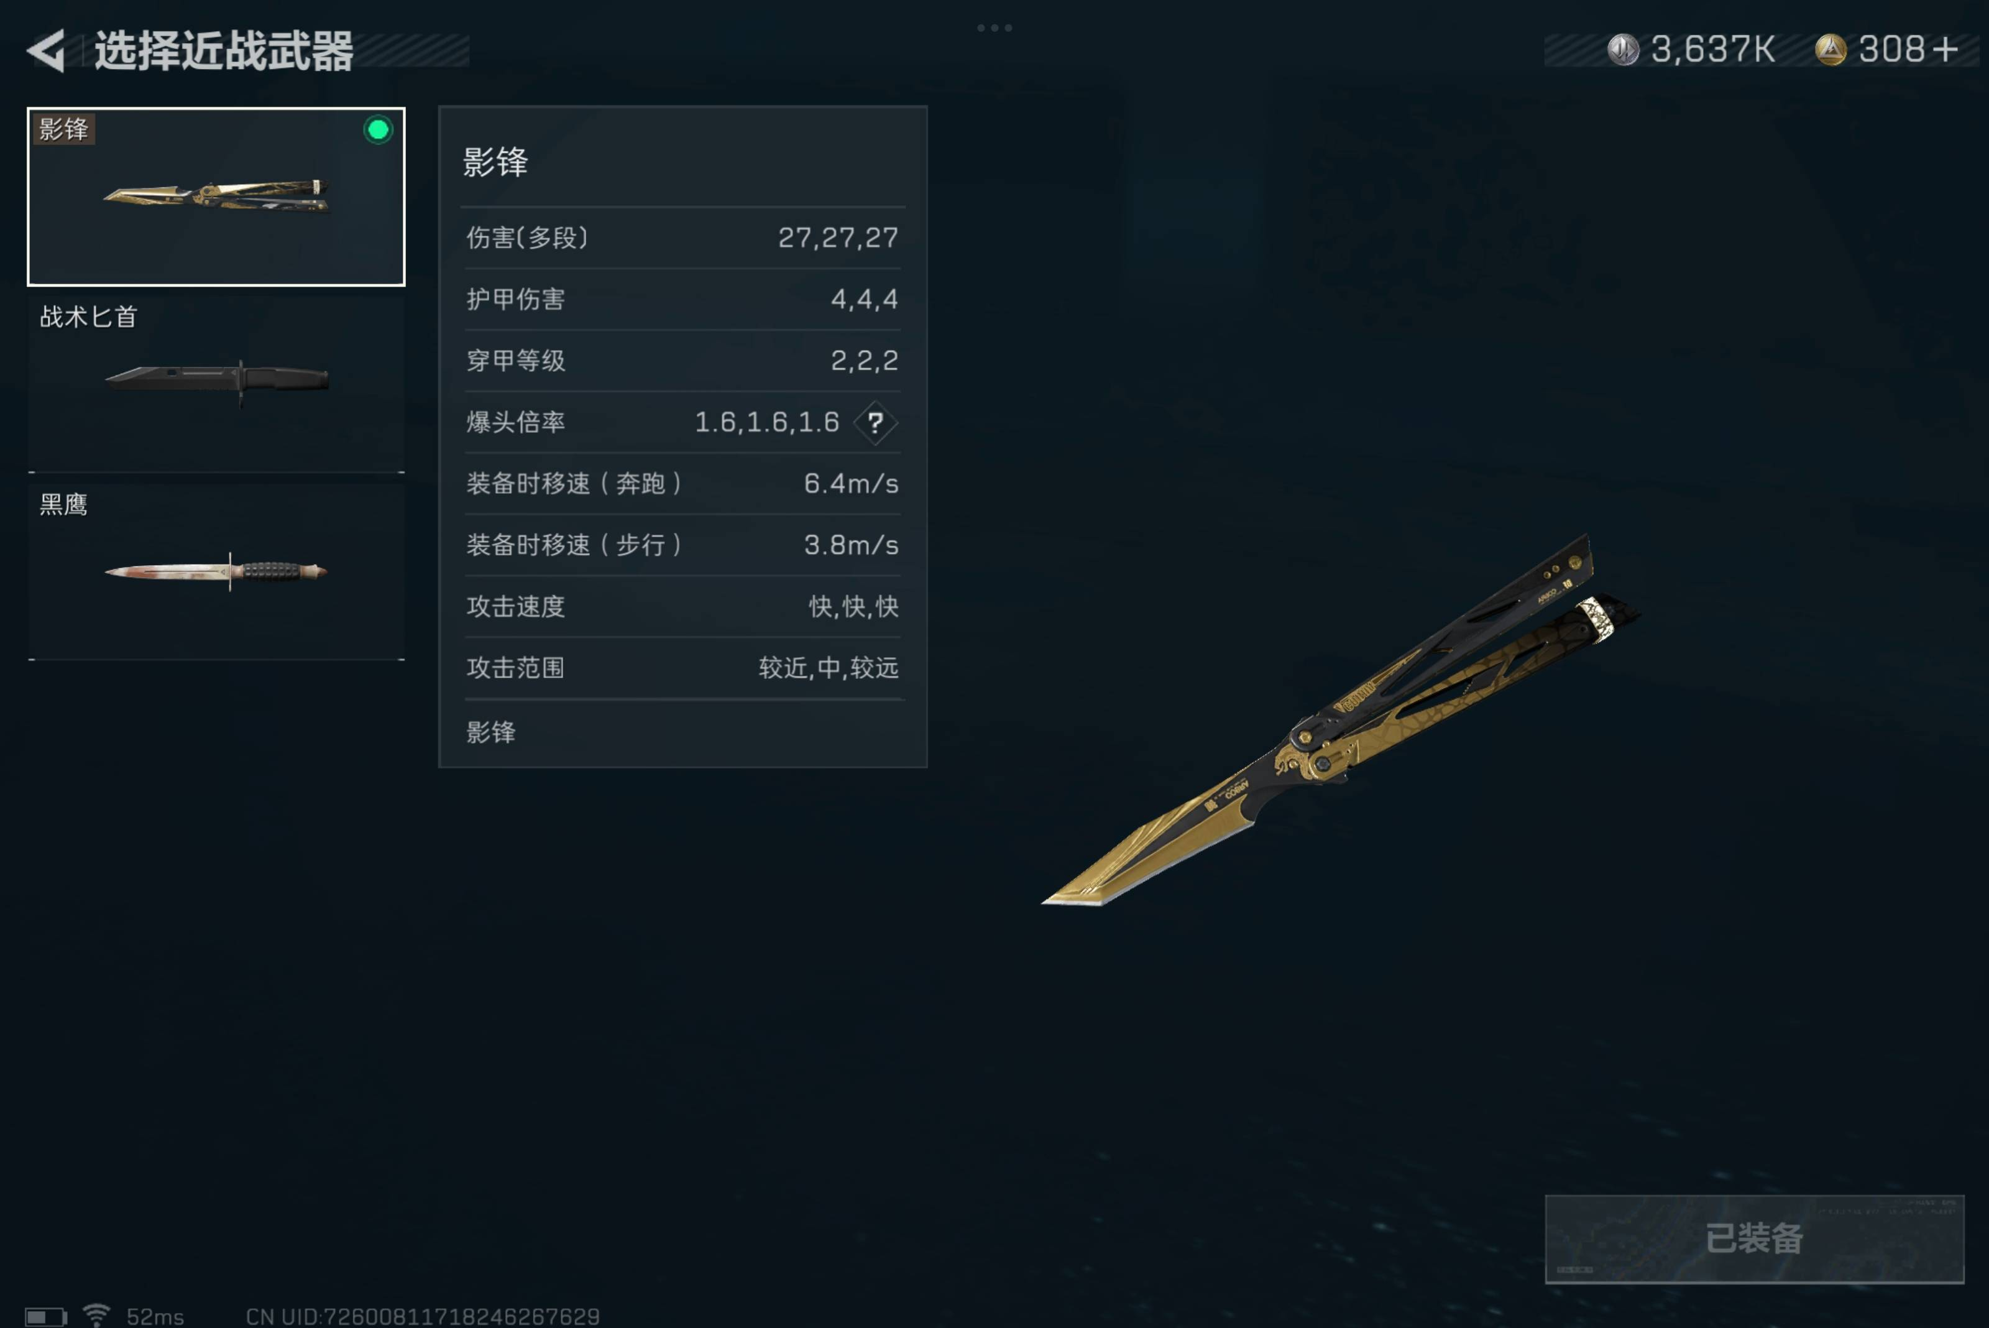Viewport: 1989px width, 1328px height.
Task: Click the 伤害(多段) damage stat row
Action: (682, 238)
